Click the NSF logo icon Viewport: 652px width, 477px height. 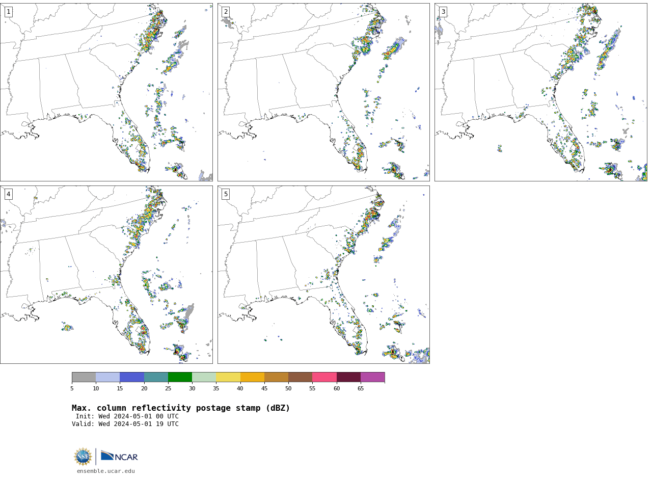[83, 457]
